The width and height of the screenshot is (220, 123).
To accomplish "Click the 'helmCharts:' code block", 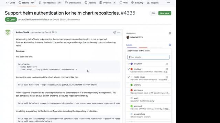I will tap(68, 67).
